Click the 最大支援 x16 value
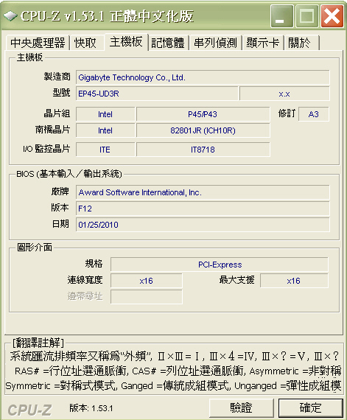 click(x=294, y=281)
